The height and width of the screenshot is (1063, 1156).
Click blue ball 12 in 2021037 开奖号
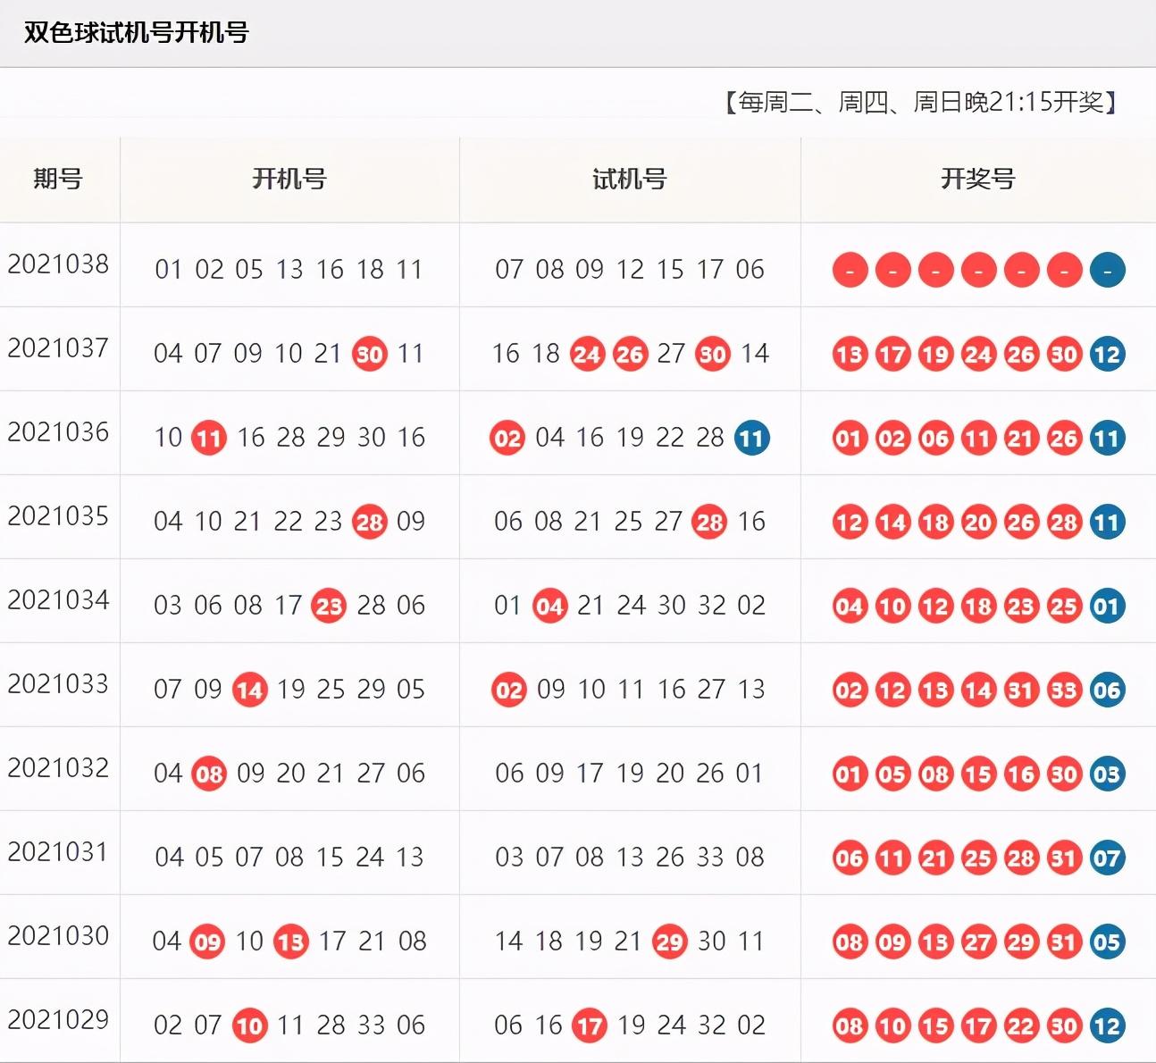[1107, 355]
